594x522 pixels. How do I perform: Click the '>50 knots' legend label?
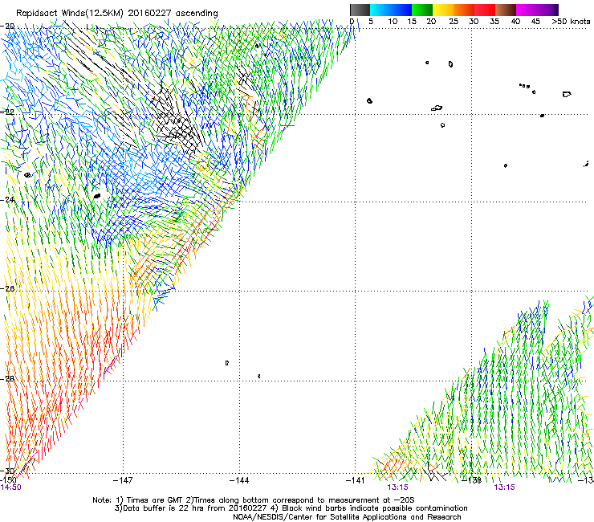571,21
